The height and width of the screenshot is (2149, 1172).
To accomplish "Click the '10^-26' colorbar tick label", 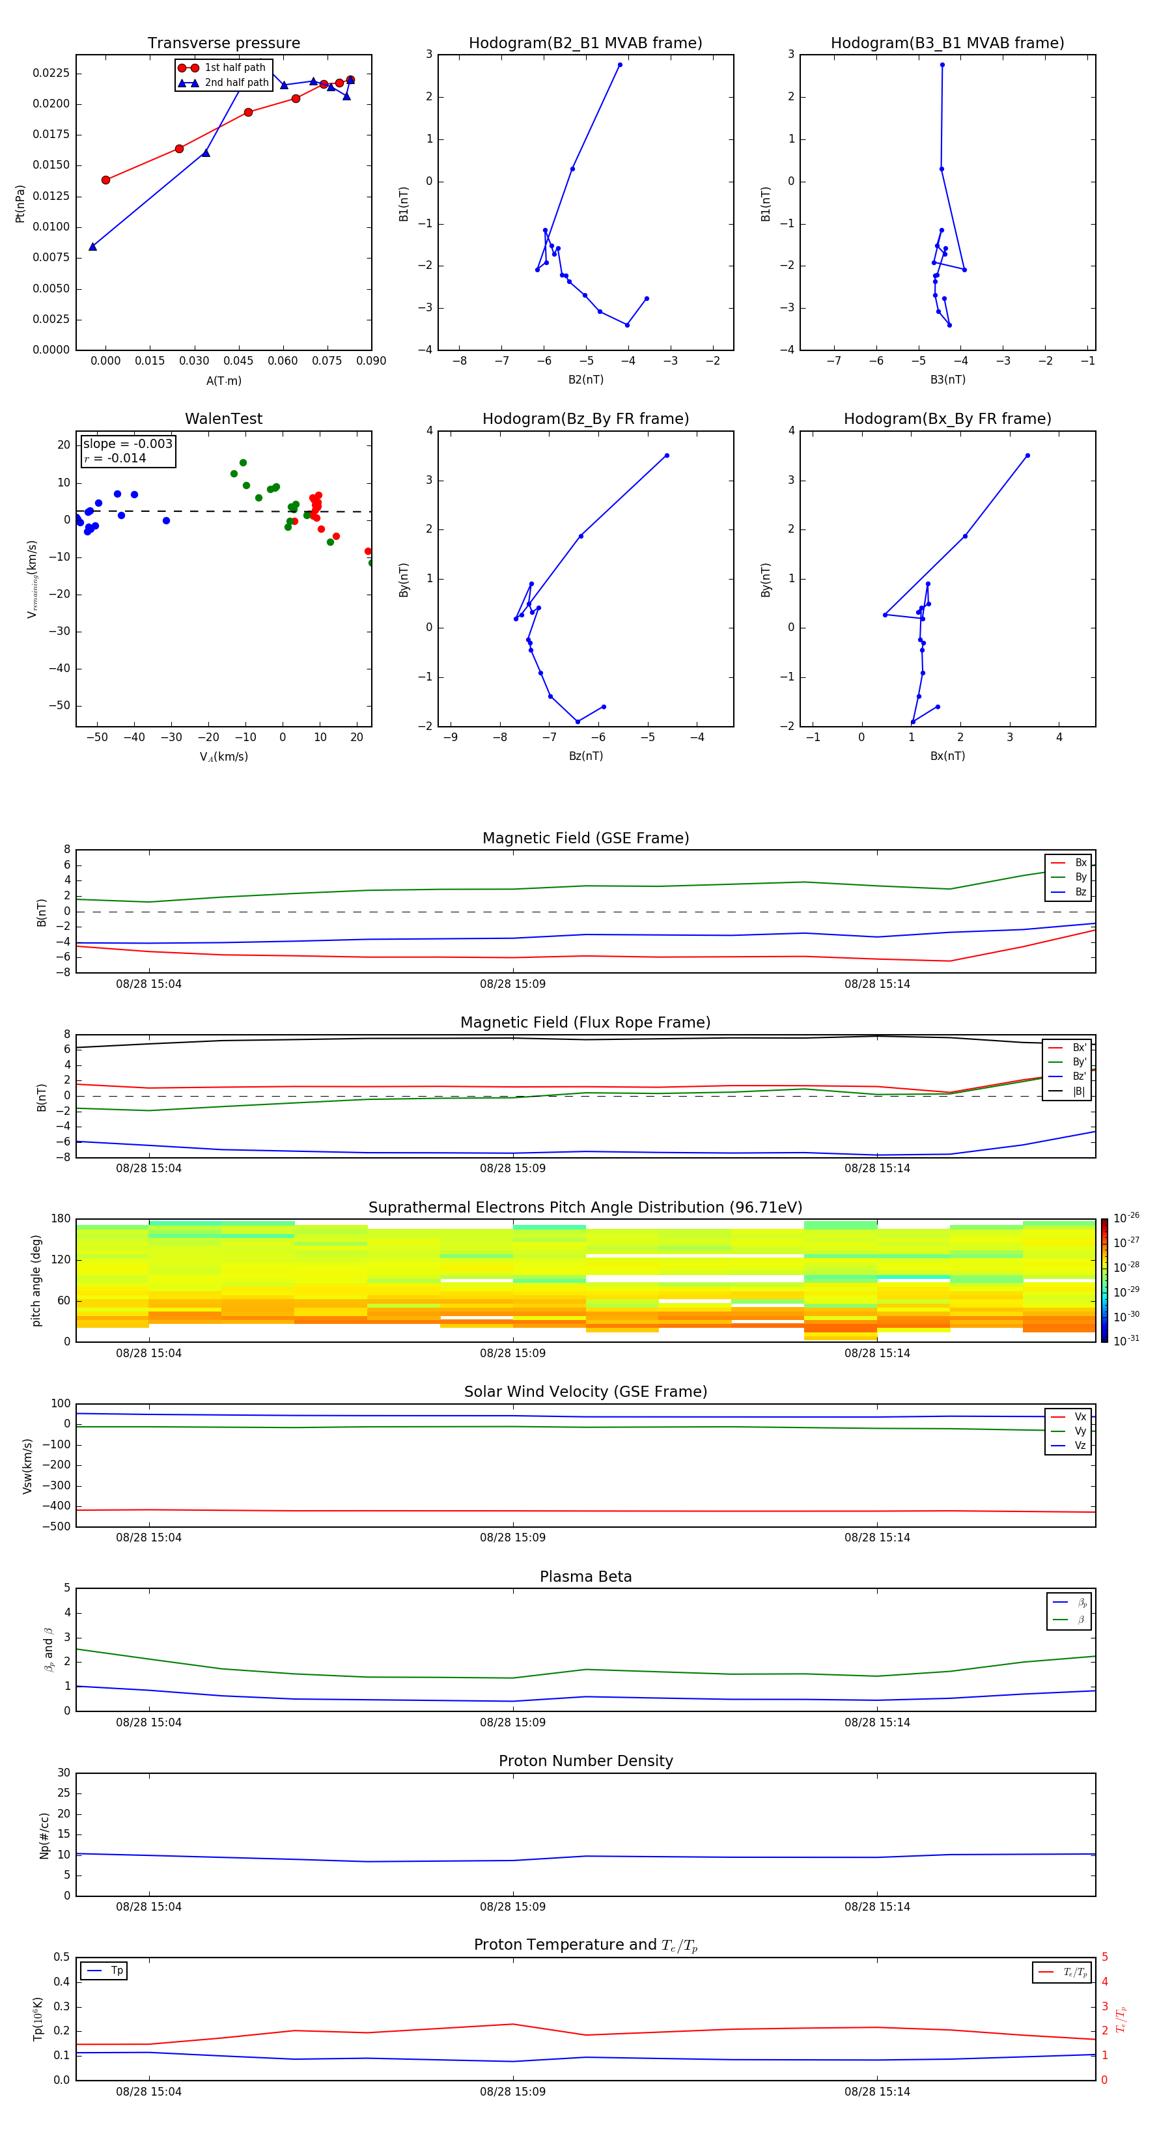I will [1126, 1218].
